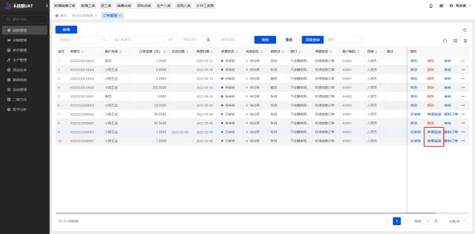Click the mobile phone icon in the top bar

pyautogui.click(x=431, y=6)
